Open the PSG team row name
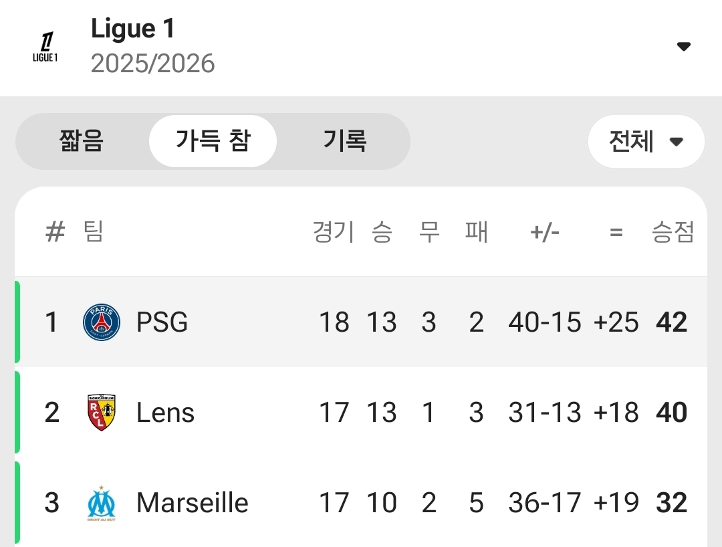 click(x=162, y=322)
